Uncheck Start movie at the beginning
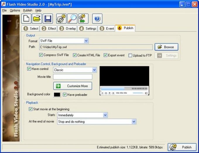The height and width of the screenshot is (153, 199). pyautogui.click(x=30, y=109)
